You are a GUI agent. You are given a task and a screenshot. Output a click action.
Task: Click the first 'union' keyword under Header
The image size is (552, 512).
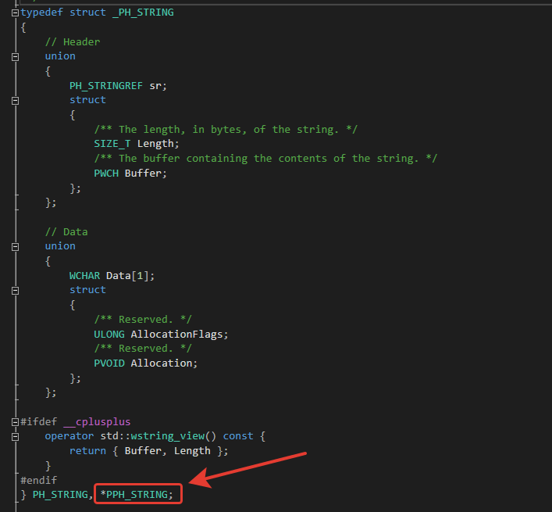pyautogui.click(x=60, y=56)
